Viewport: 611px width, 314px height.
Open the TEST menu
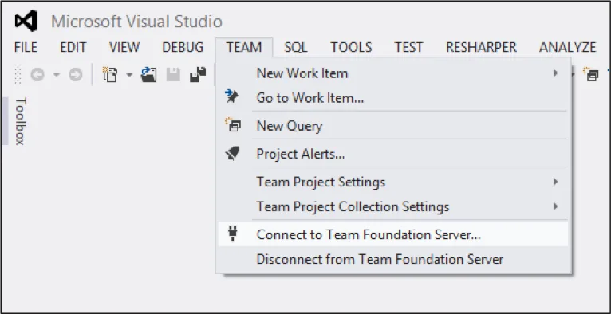pyautogui.click(x=408, y=48)
